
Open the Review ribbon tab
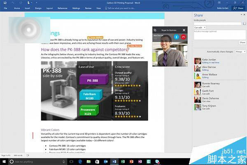tap(88, 8)
